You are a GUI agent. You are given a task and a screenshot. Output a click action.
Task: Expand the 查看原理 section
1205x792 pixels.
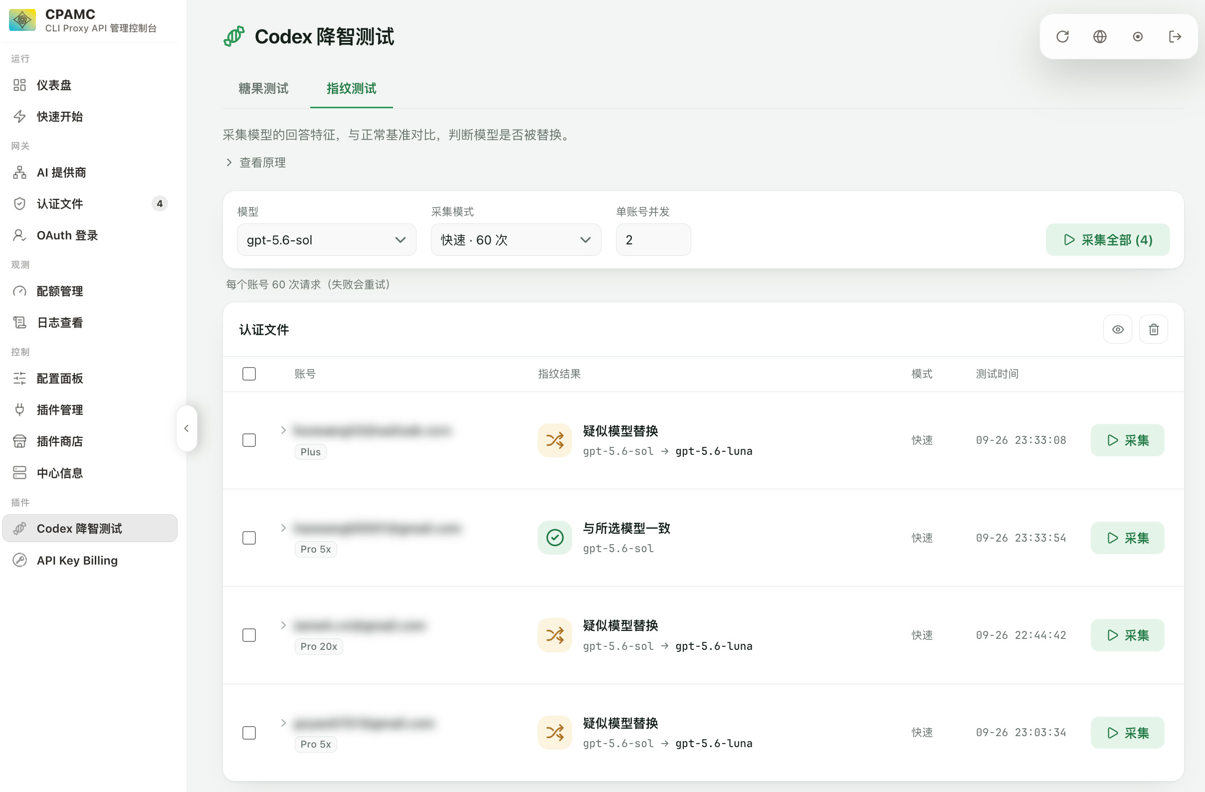[x=256, y=163]
